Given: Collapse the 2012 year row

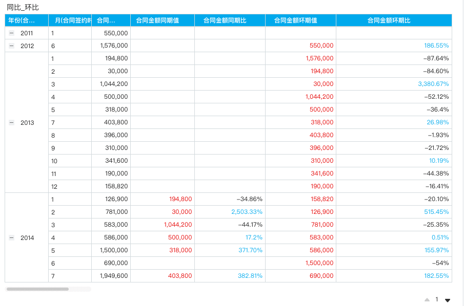Looking at the screenshot, I should (12, 46).
